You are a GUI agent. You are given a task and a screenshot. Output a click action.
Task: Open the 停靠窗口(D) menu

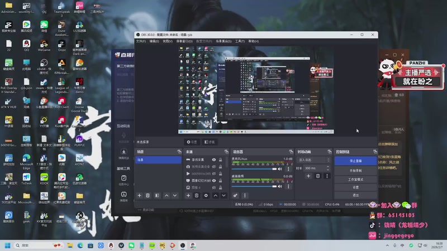(x=184, y=41)
